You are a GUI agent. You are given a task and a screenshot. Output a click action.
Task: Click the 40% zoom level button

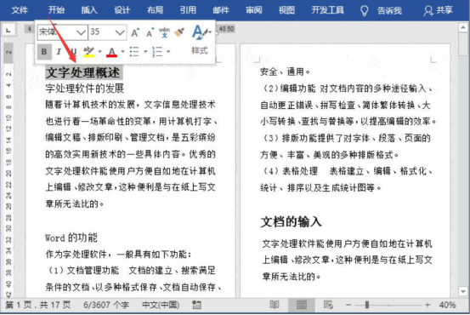pyautogui.click(x=448, y=305)
